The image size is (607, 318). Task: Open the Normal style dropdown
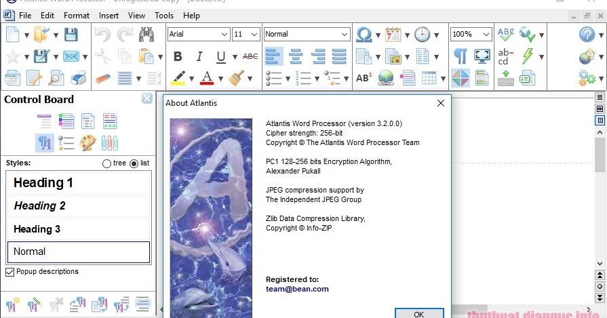pyautogui.click(x=345, y=34)
